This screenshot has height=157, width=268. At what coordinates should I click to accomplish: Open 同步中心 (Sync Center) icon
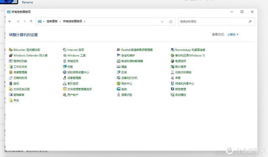click(x=119, y=84)
